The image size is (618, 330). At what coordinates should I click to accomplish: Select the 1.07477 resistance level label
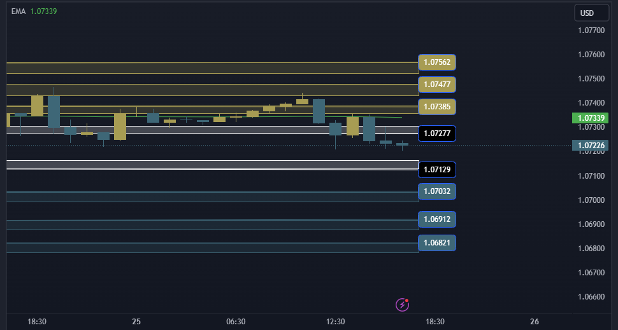pos(436,84)
